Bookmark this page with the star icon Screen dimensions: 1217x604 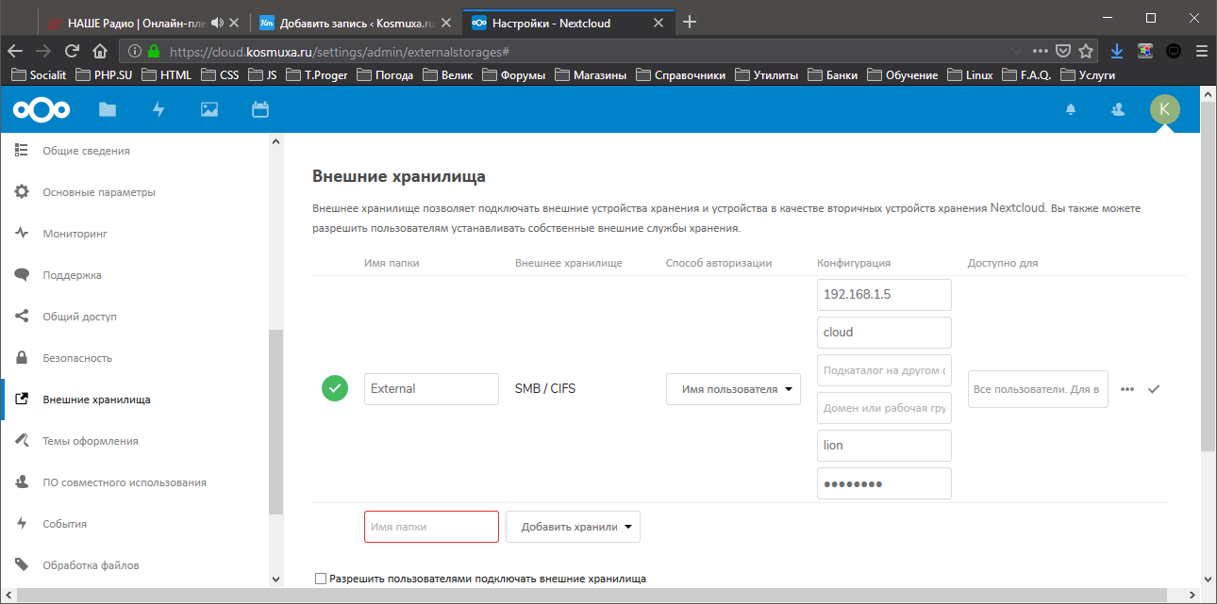coord(1086,51)
